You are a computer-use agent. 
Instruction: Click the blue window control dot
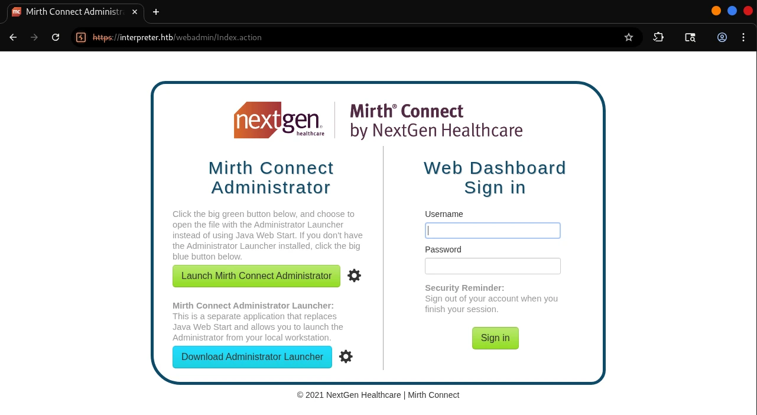pyautogui.click(x=732, y=11)
